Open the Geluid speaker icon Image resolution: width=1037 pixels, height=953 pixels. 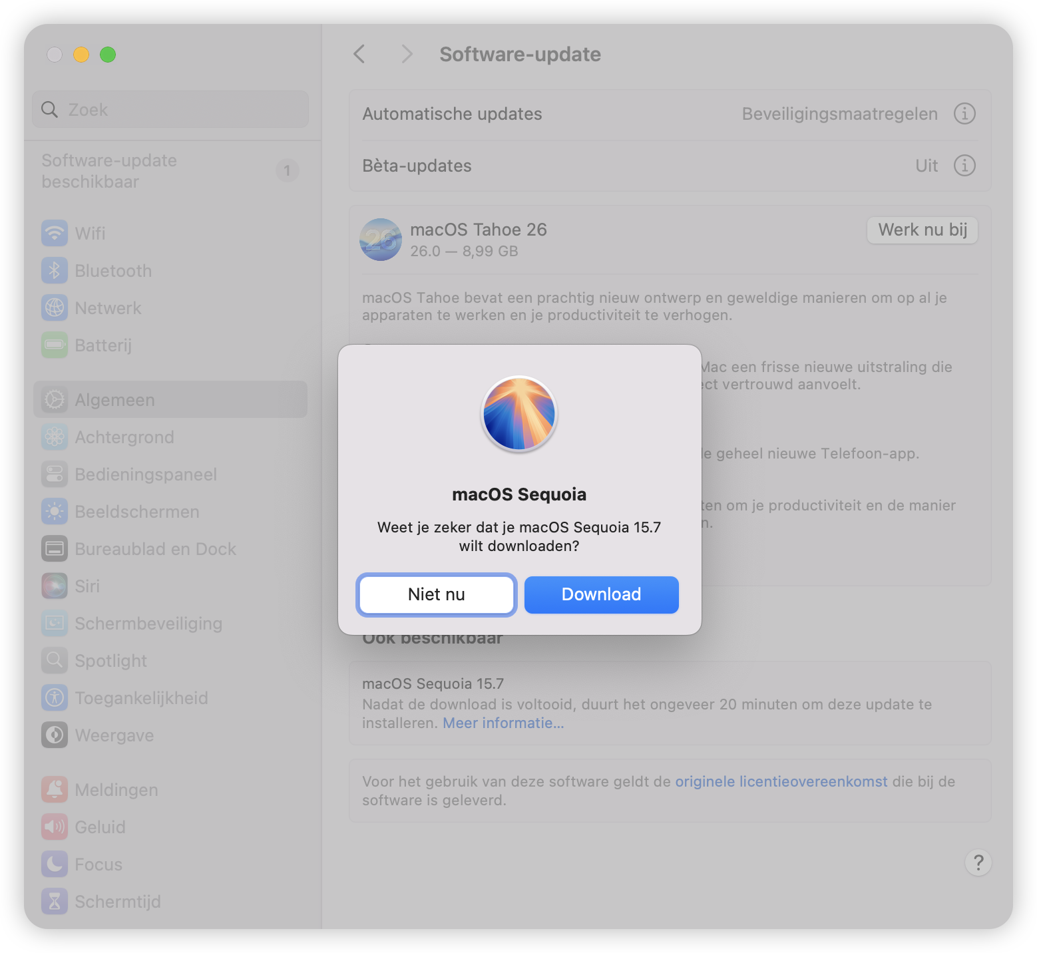(x=55, y=827)
